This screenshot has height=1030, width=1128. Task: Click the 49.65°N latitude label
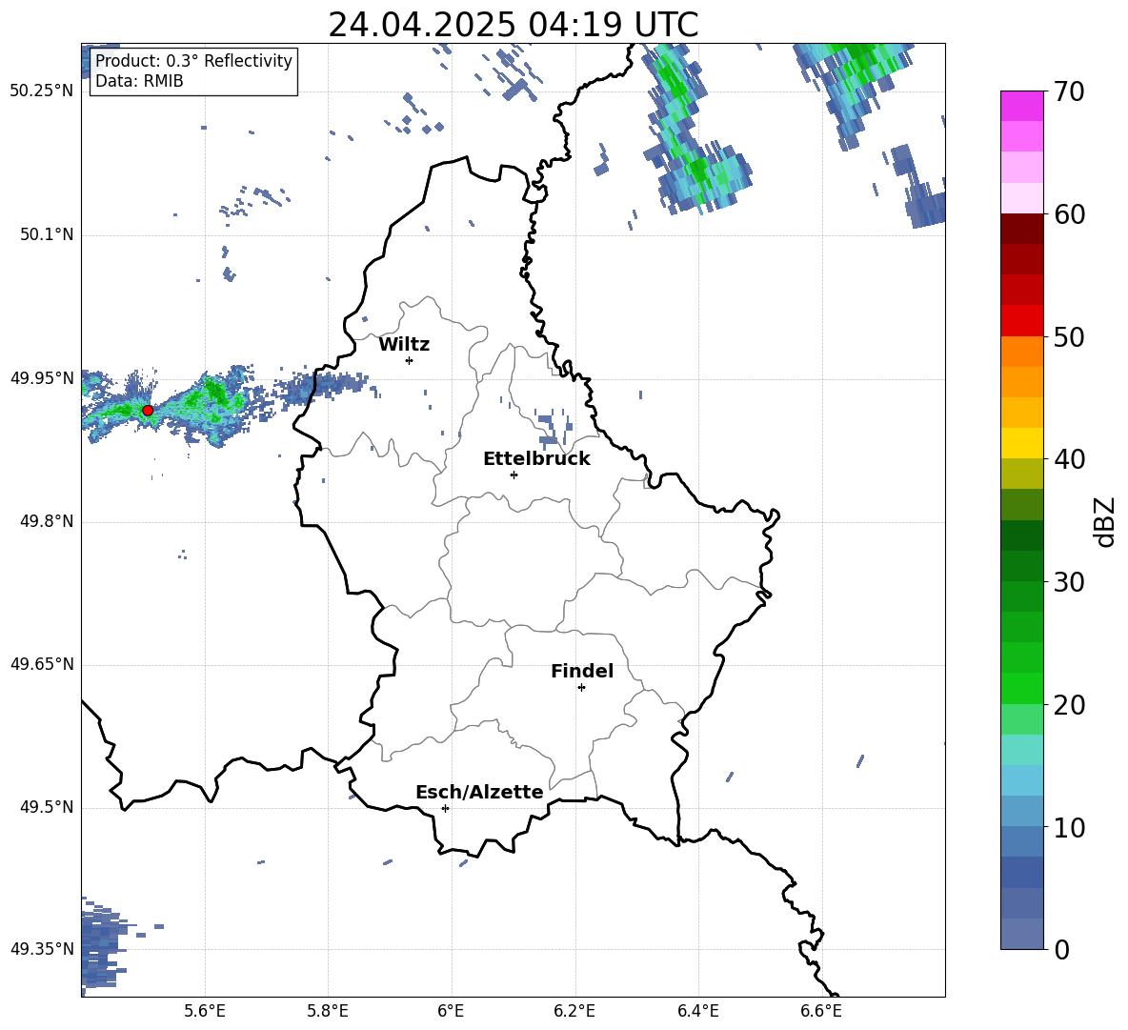pos(42,664)
